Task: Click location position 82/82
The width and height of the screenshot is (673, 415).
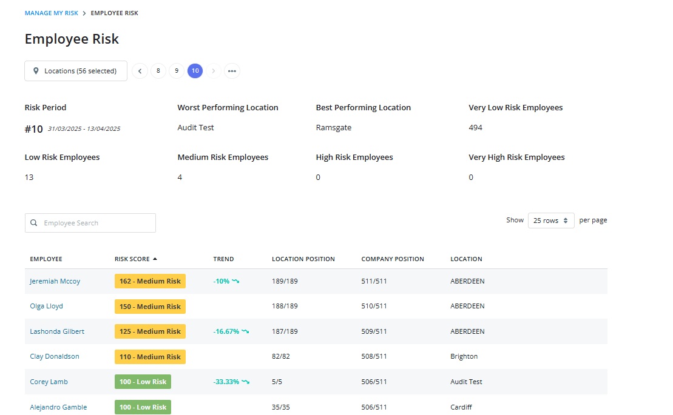Action: coord(281,356)
